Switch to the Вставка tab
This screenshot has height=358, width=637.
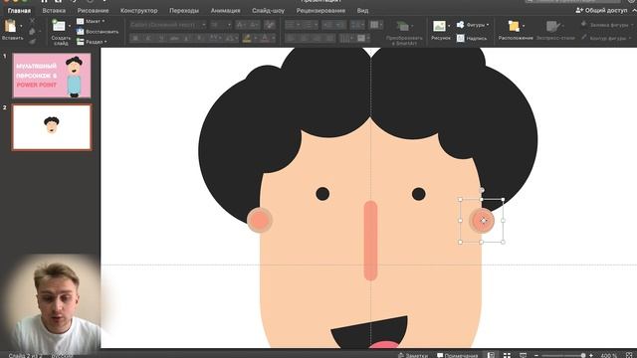coord(54,11)
